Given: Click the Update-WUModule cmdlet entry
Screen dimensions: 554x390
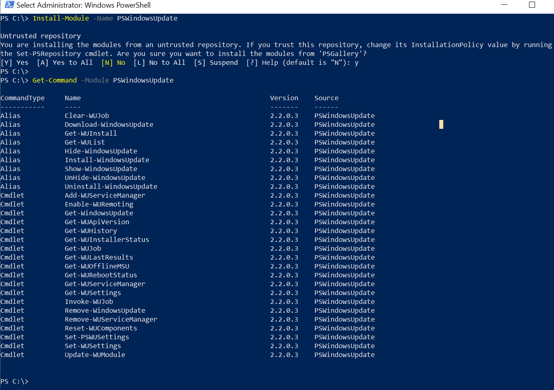Looking at the screenshot, I should [95, 355].
